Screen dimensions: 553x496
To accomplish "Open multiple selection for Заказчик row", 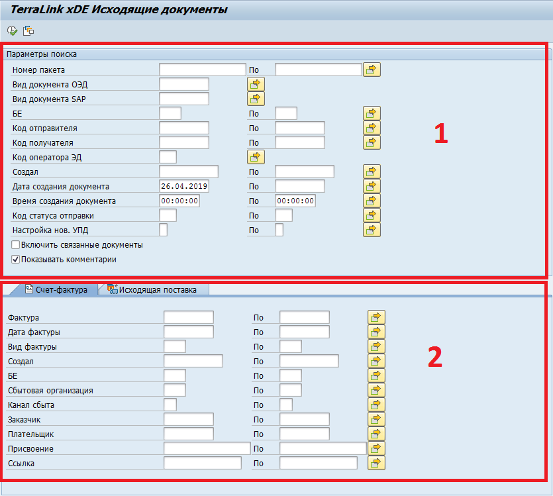I will 376,419.
